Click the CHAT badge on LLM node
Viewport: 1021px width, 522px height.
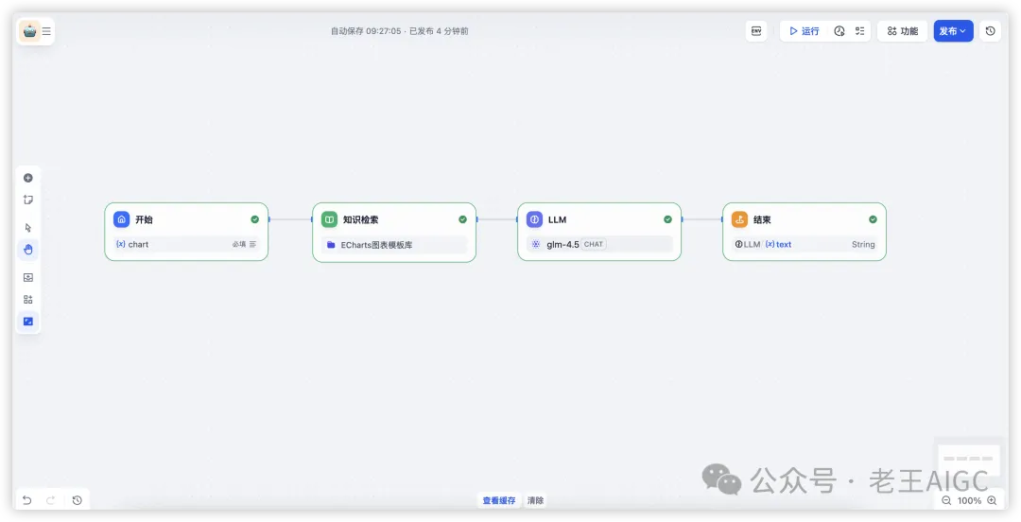pyautogui.click(x=593, y=244)
